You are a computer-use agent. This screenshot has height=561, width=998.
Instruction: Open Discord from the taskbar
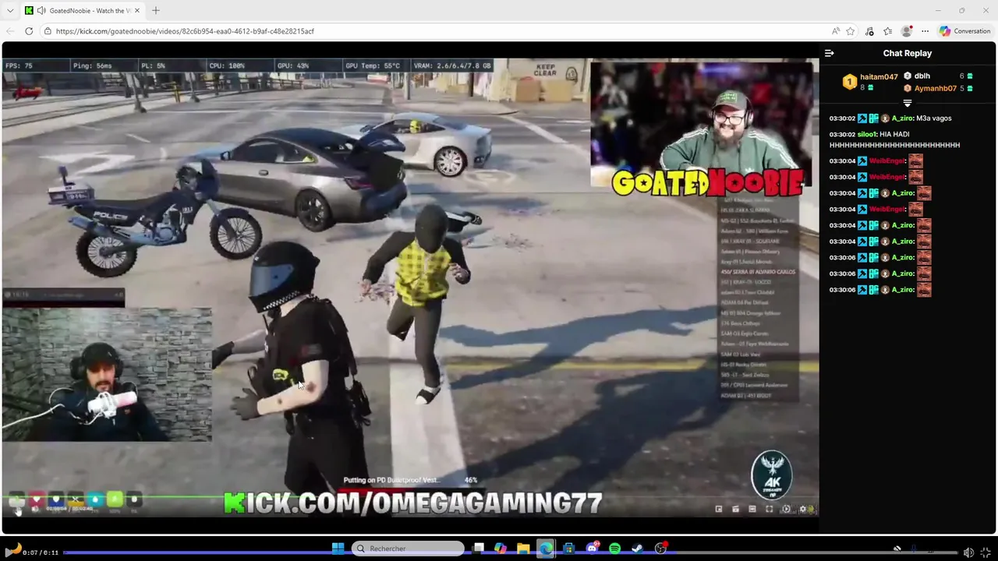click(x=592, y=549)
